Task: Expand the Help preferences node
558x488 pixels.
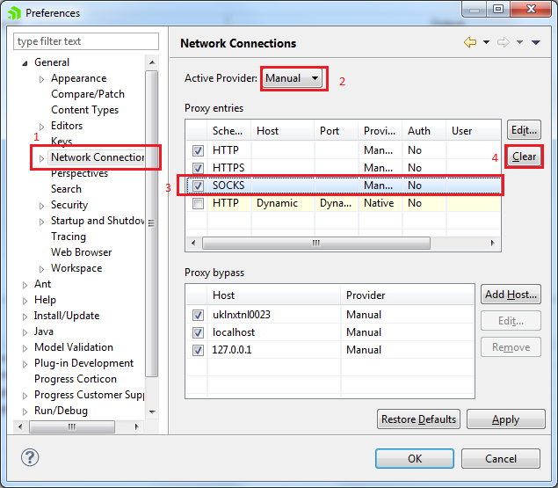Action: pyautogui.click(x=25, y=301)
